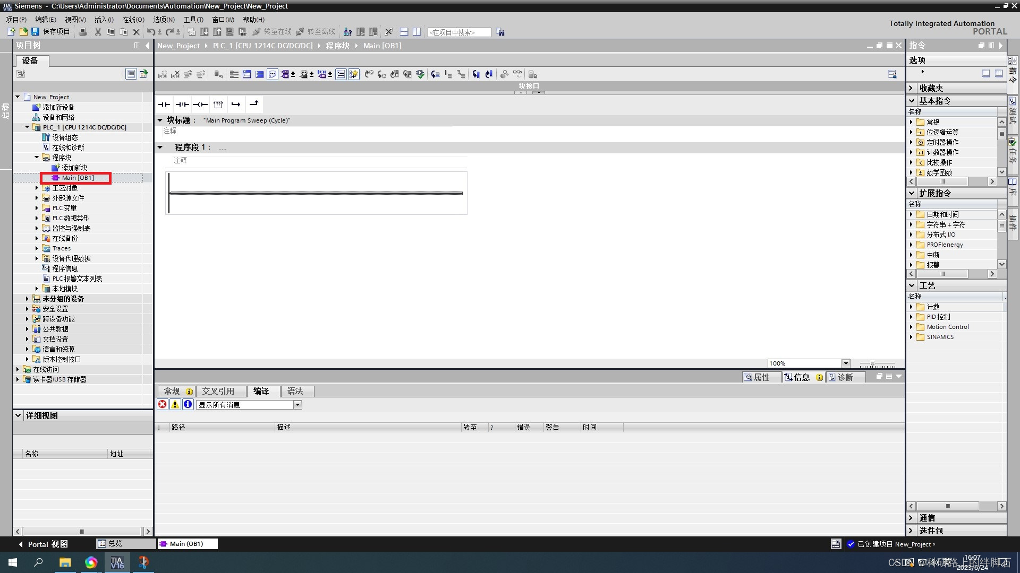This screenshot has width=1020, height=573.
Task: Click the cross-reference icon in main toolbar
Action: pyautogui.click(x=389, y=32)
